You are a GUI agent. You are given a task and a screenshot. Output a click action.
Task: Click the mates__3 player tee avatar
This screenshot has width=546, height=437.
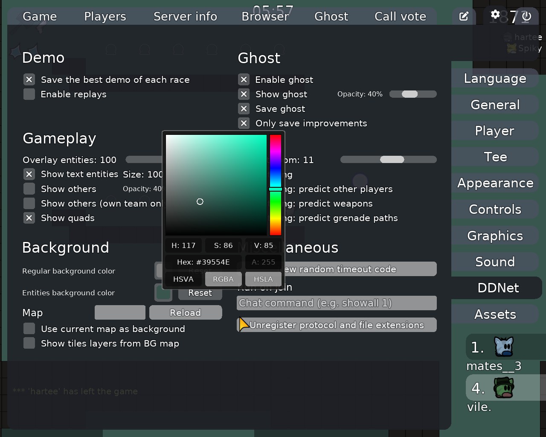click(504, 347)
